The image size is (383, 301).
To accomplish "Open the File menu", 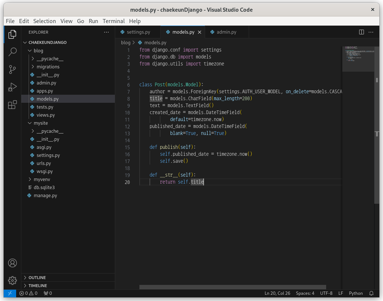I will click(10, 21).
